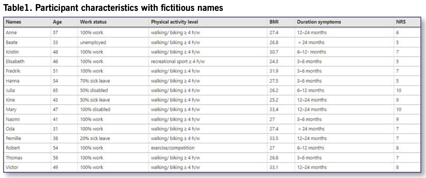Select the BMI value 30.7
This screenshot has width=426, height=178.
click(x=274, y=52)
